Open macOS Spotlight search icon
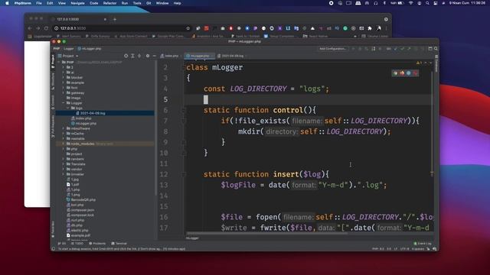490x275 pixels. [427, 3]
